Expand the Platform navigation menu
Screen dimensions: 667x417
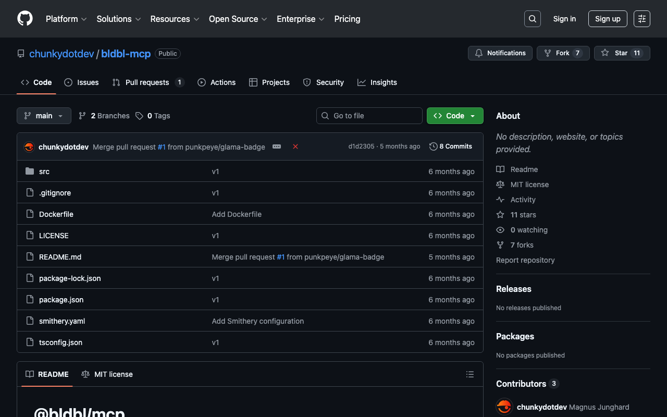pos(66,19)
